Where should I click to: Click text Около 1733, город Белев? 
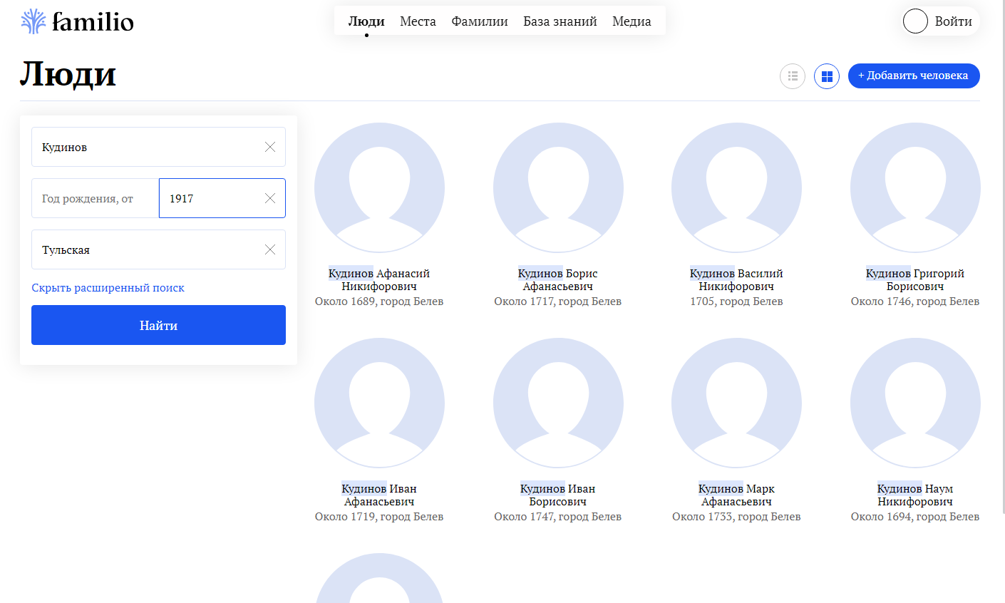point(736,517)
